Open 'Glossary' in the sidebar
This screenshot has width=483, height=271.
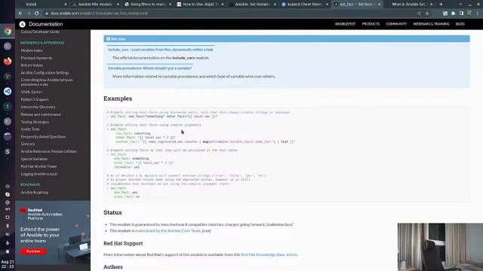coord(28,144)
